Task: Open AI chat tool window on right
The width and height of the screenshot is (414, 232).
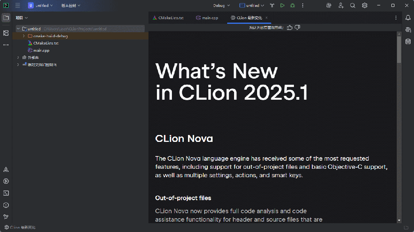Action: (408, 30)
